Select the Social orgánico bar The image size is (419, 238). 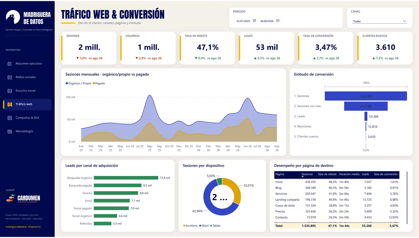point(105,216)
